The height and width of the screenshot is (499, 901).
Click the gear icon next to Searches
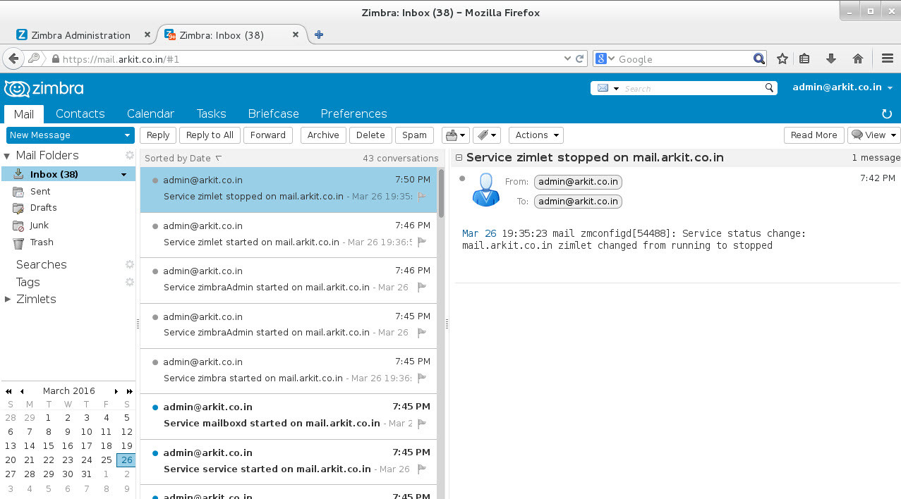129,264
